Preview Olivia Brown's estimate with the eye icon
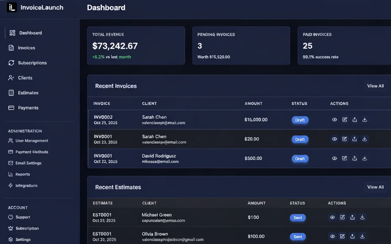The image size is (391, 244). click(332, 236)
